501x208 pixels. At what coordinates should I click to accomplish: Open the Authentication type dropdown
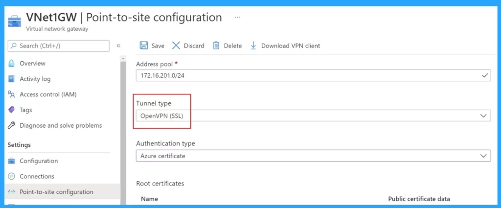314,156
